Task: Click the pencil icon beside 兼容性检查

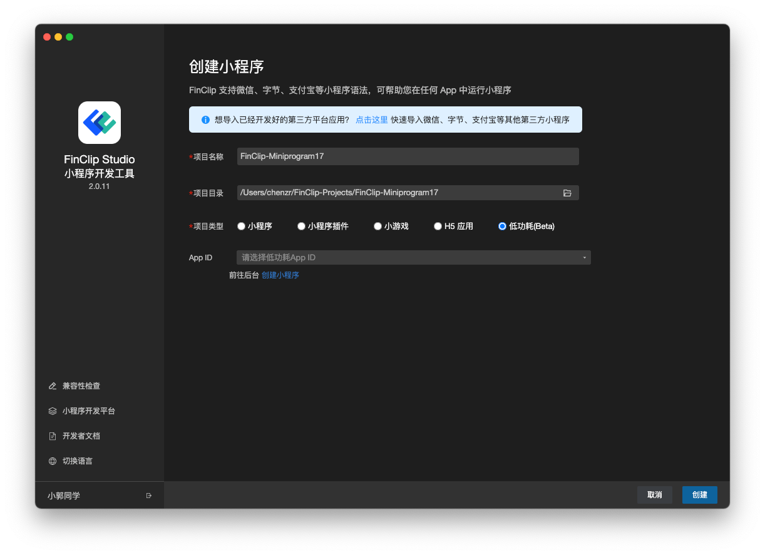Action: click(x=53, y=386)
